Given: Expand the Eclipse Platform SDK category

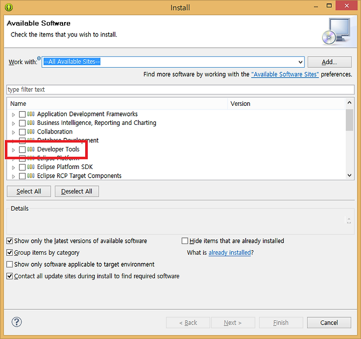Looking at the screenshot, I should (14, 167).
